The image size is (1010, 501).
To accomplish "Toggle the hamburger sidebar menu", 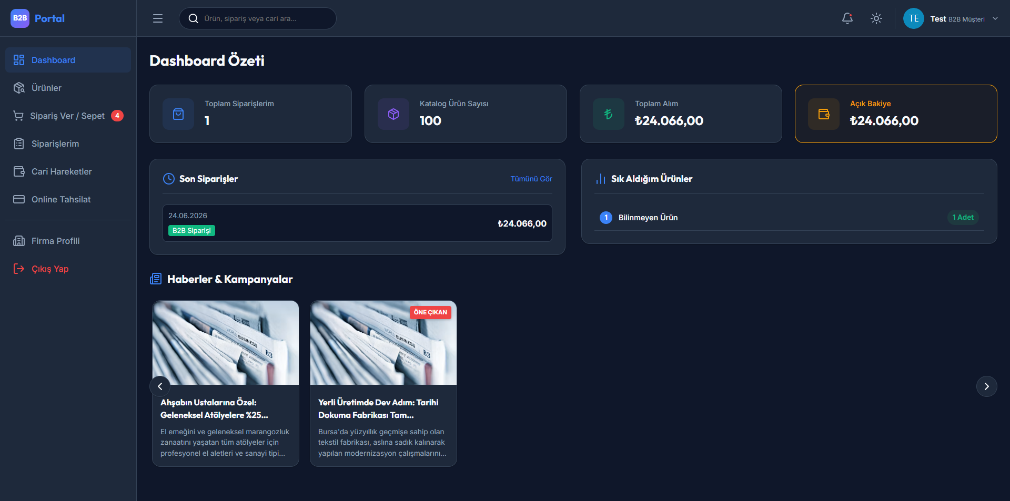I will tap(158, 18).
